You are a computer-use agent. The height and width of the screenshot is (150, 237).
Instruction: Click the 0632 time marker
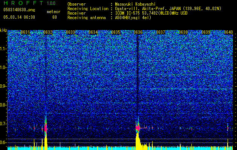pos(48,32)
